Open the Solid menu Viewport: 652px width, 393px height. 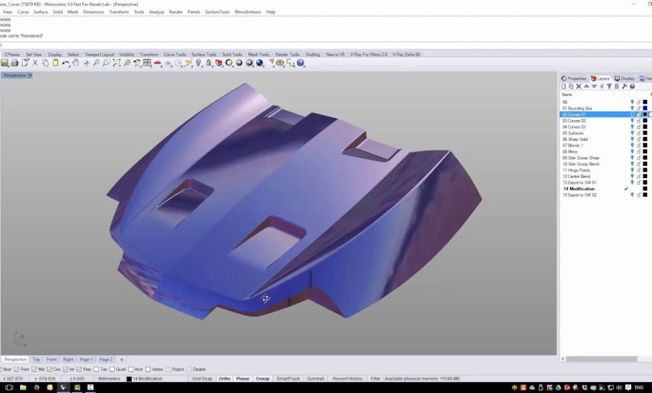pos(57,12)
